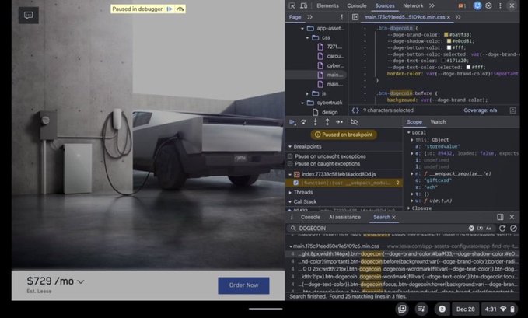Collapse the css folder in the tree
528x318 pixels.
pyautogui.click(x=307, y=38)
